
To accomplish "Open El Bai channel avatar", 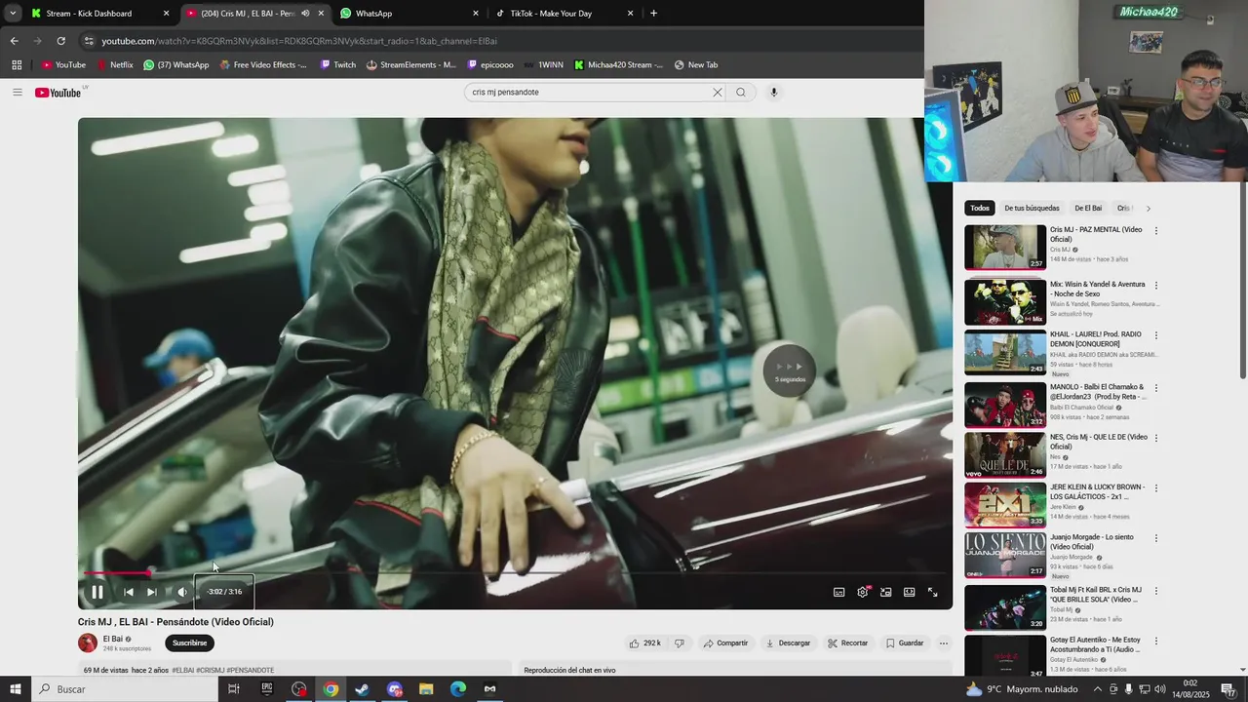I will pyautogui.click(x=88, y=643).
